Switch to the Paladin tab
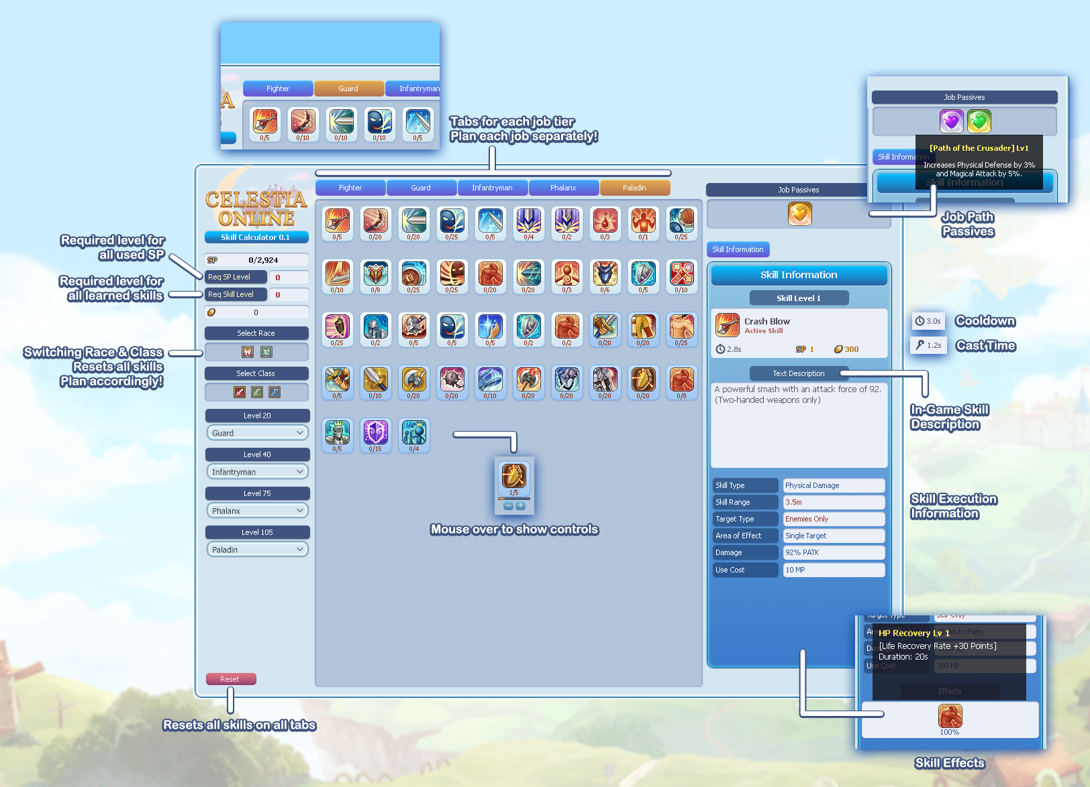Viewport: 1090px width, 787px height. 634,188
